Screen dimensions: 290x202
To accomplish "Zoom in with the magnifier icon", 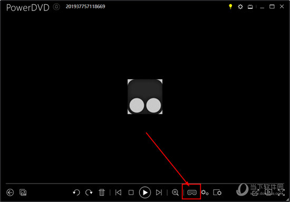I will (x=175, y=193).
